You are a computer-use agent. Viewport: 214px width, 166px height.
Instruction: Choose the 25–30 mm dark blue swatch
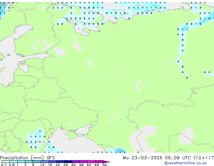pyautogui.click(x=68, y=162)
